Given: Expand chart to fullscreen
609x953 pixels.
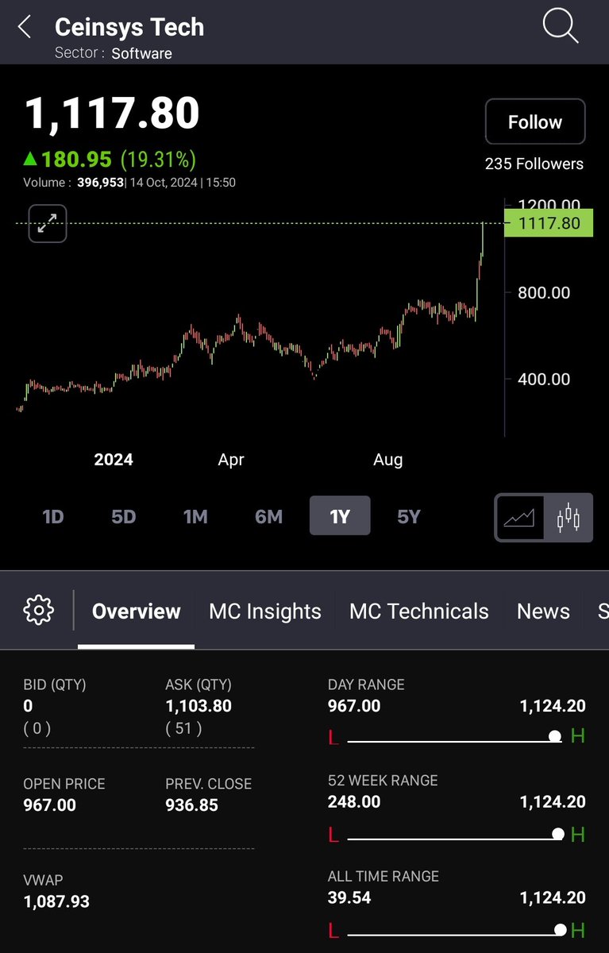Looking at the screenshot, I should pyautogui.click(x=48, y=224).
